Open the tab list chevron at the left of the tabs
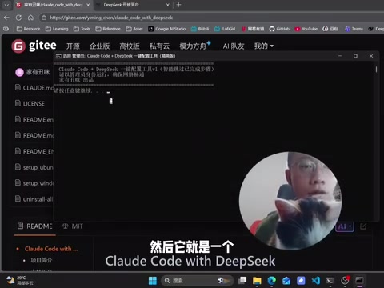 pos(6,5)
